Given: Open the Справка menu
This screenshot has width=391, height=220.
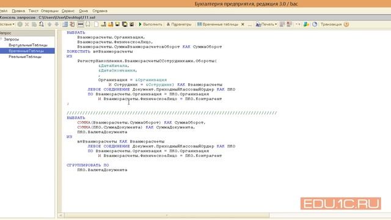Looking at the screenshot, I should [x=100, y=11].
